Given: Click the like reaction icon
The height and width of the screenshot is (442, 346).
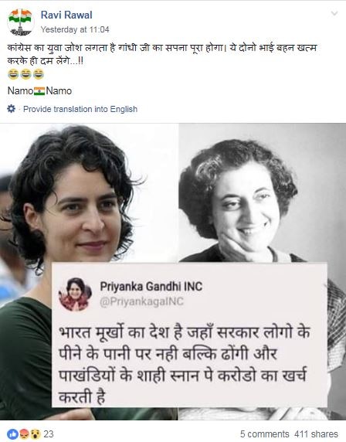Looking at the screenshot, I should click(x=12, y=434).
